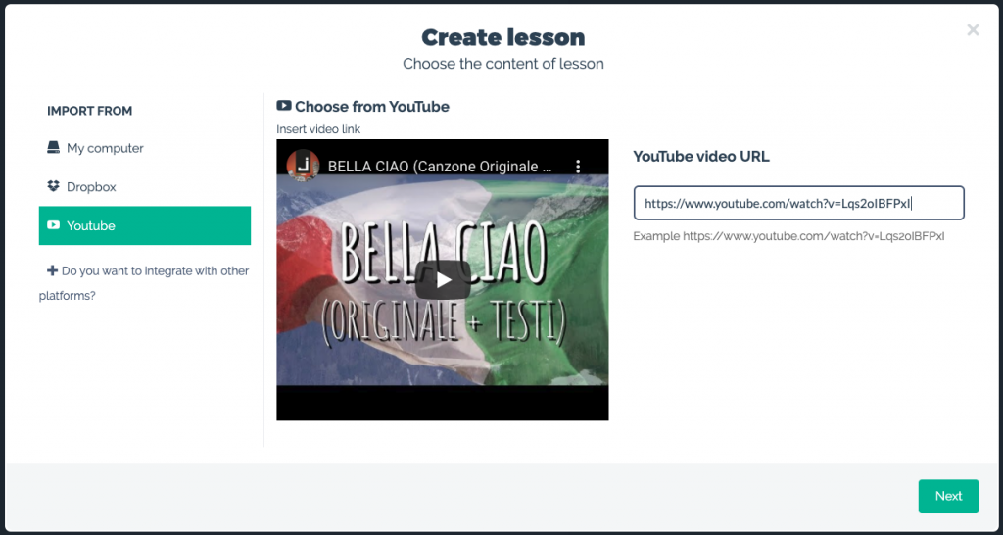Click the Choose from YouTube heading
The width and height of the screenshot is (1003, 535).
372,106
